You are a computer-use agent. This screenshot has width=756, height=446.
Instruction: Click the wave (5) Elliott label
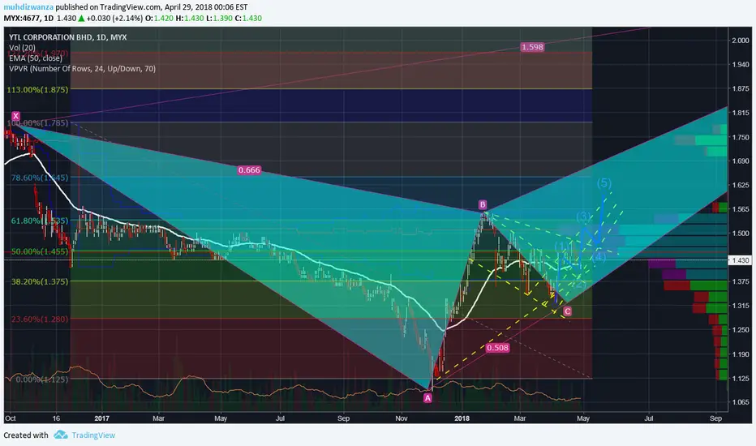coord(604,182)
